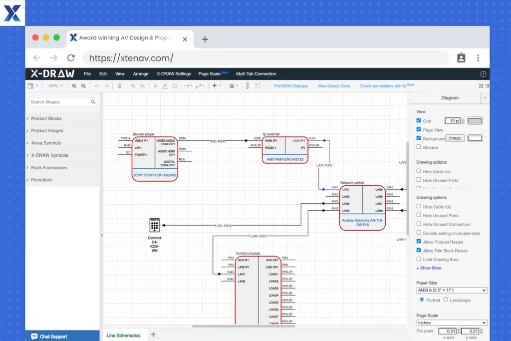The width and height of the screenshot is (511, 341).
Task: Click the undo arrow in toolbar
Action: [96, 86]
